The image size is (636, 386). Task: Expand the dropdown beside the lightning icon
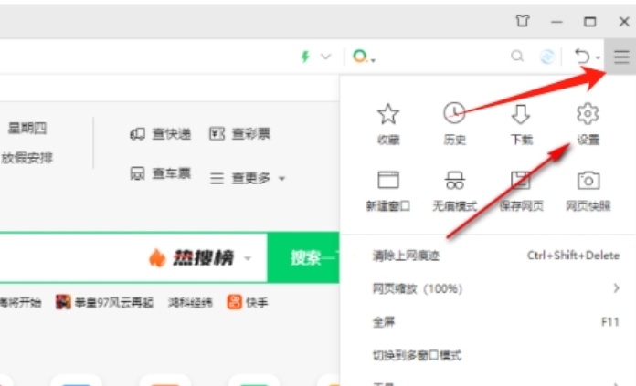click(x=326, y=57)
